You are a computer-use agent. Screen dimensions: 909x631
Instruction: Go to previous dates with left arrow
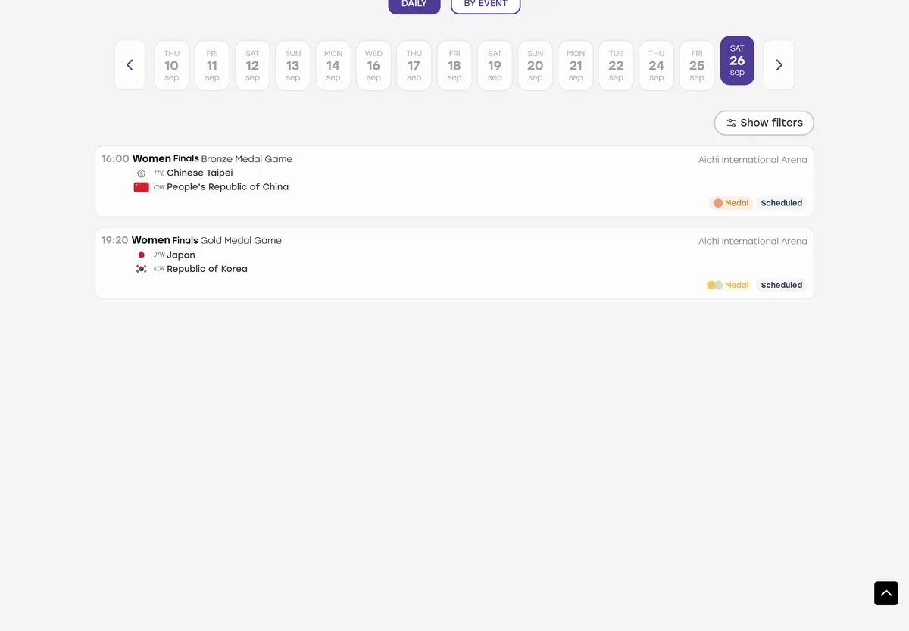130,65
